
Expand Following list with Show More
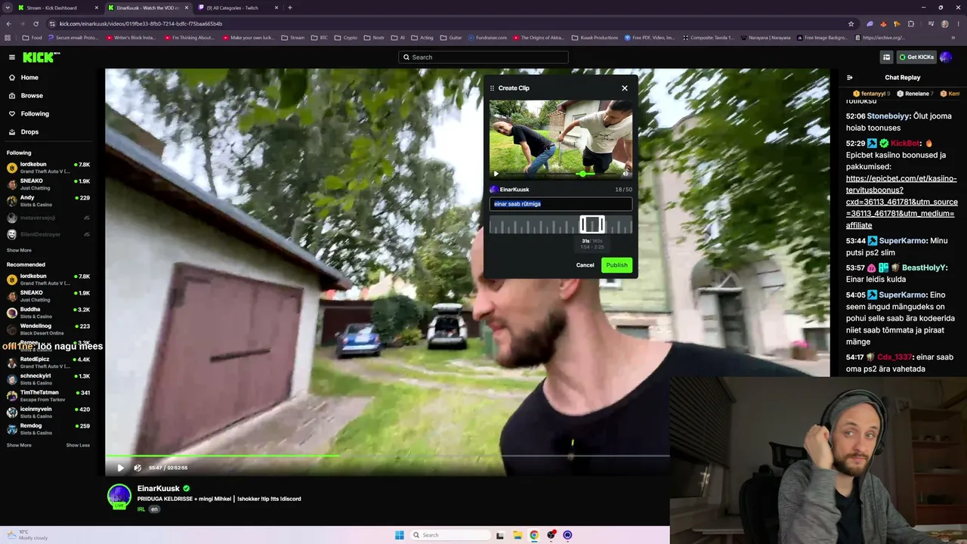[x=19, y=250]
